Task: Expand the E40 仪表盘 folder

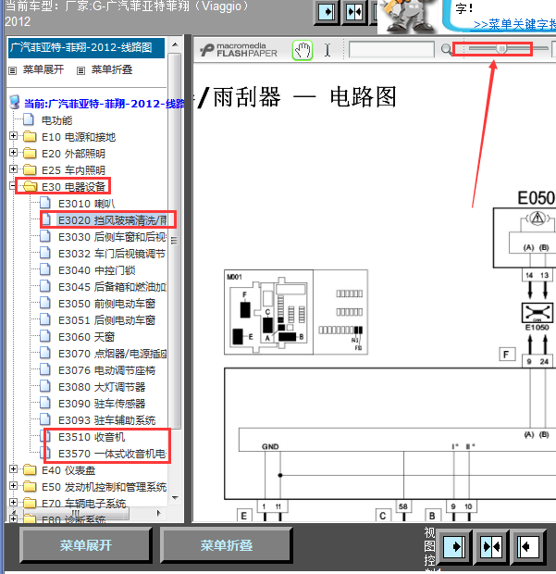Action: point(13,469)
